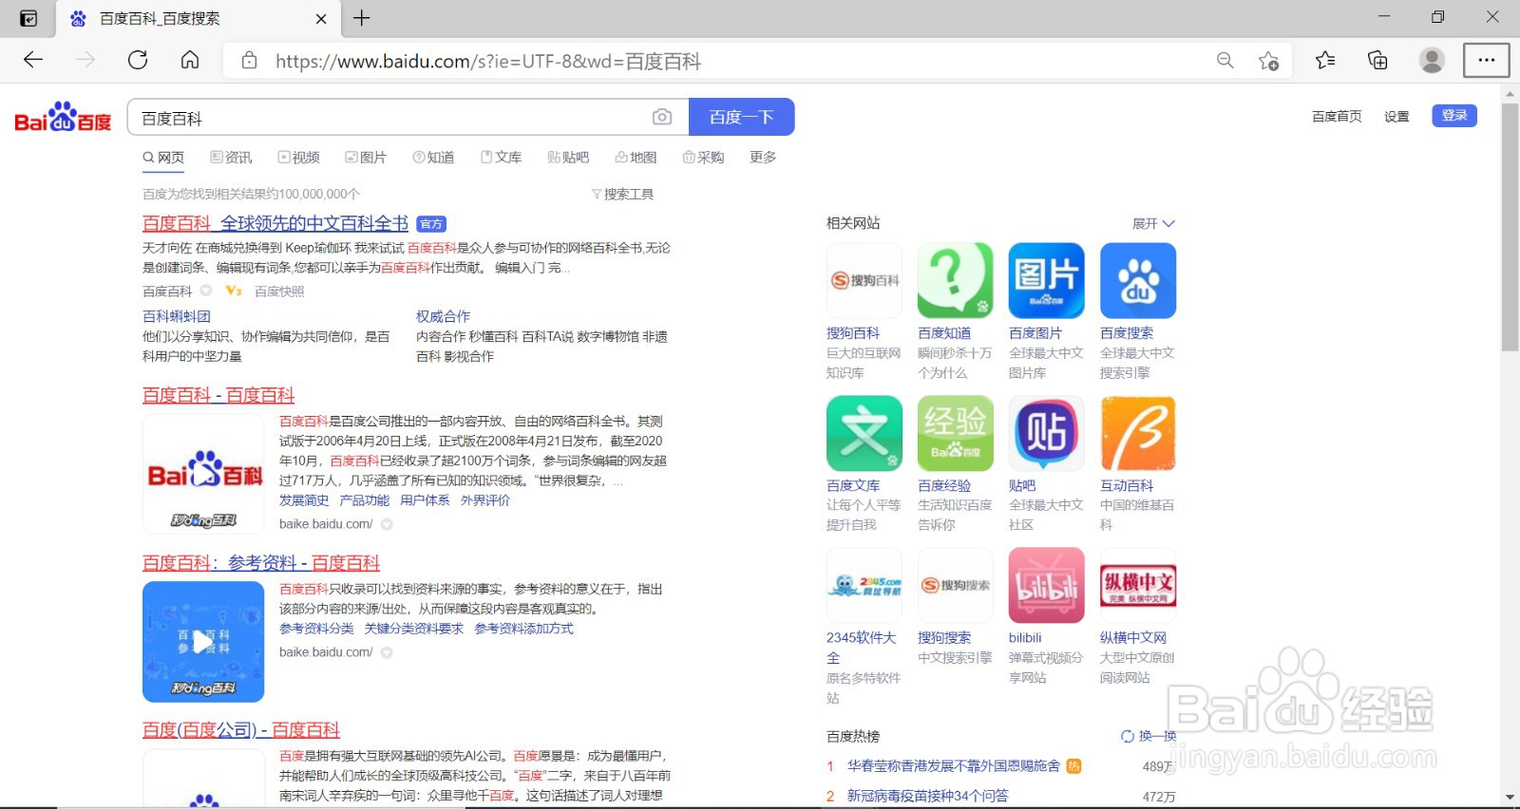Open hot item 华春莹称香港发展不靠外国恩赐施舍
The width and height of the screenshot is (1520, 809).
(x=954, y=765)
